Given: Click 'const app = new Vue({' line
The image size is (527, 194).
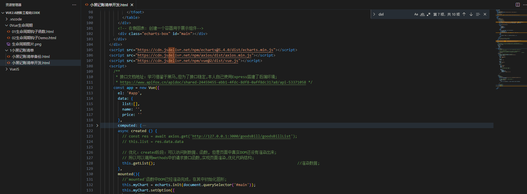Looking at the screenshot, I should pos(136,88).
